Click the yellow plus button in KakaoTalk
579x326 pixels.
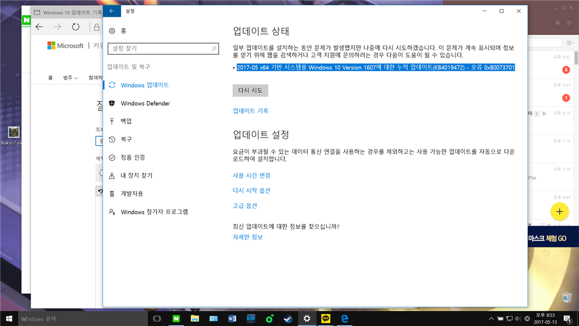pyautogui.click(x=559, y=212)
